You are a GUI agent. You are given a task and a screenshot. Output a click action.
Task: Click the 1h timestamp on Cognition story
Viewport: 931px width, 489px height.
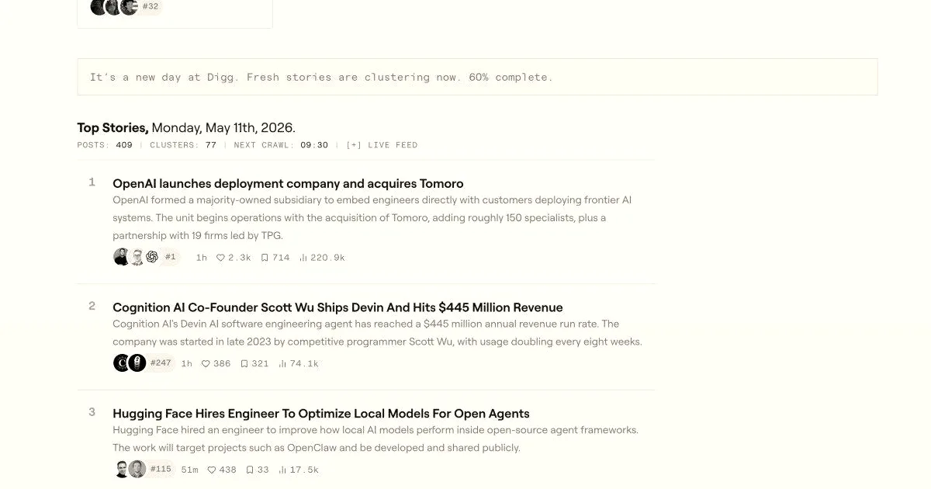[187, 363]
